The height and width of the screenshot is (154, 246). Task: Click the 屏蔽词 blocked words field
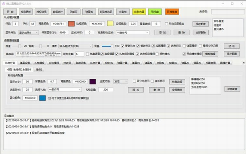point(39,54)
